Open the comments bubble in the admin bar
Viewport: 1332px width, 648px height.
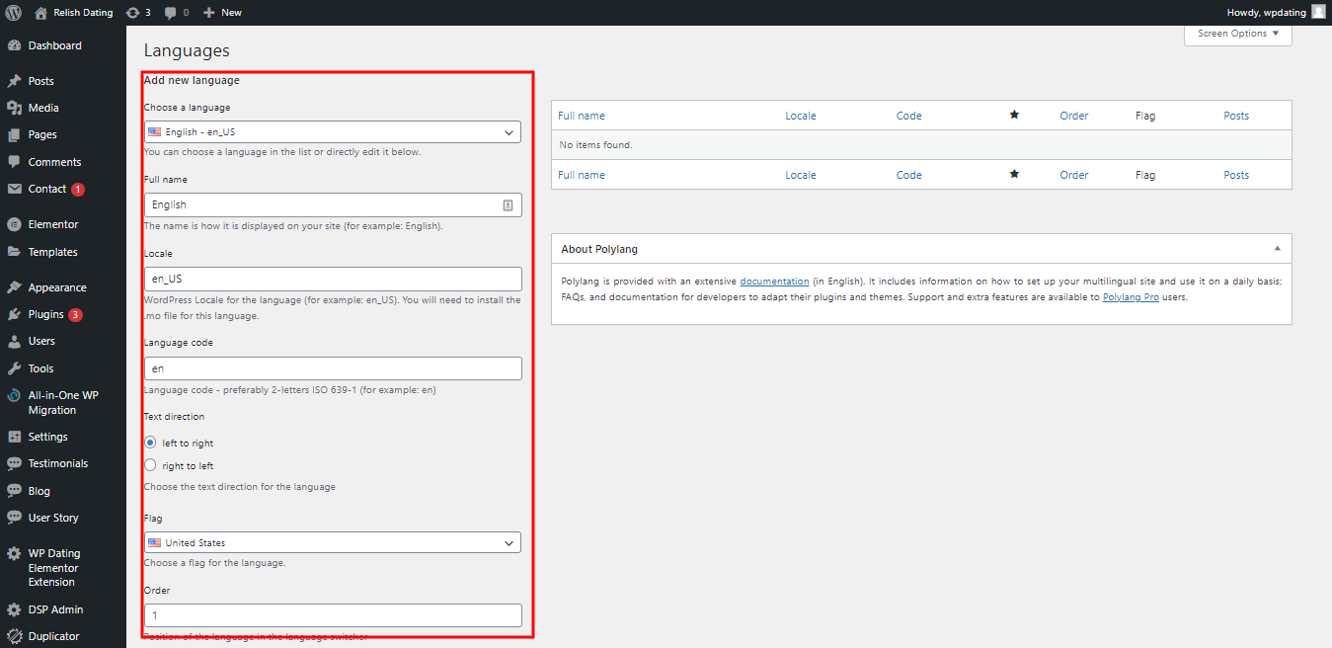pos(177,12)
